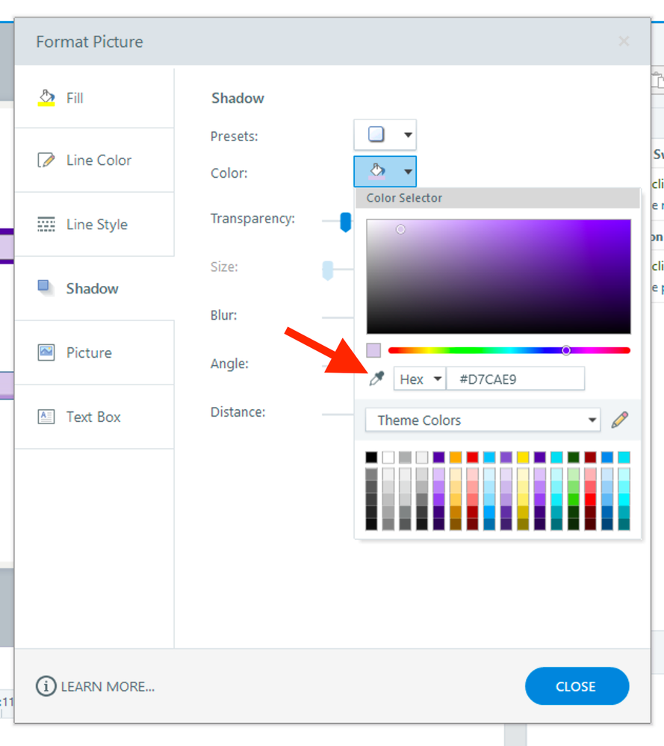Click the current color preview swatch
Screen dimensions: 664x746
click(373, 350)
